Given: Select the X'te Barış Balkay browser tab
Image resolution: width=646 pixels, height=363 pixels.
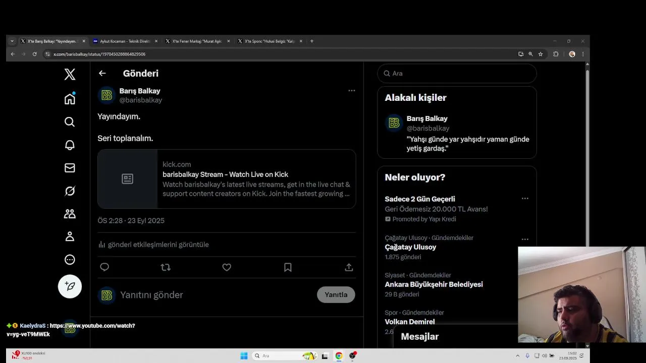Looking at the screenshot, I should [x=52, y=41].
